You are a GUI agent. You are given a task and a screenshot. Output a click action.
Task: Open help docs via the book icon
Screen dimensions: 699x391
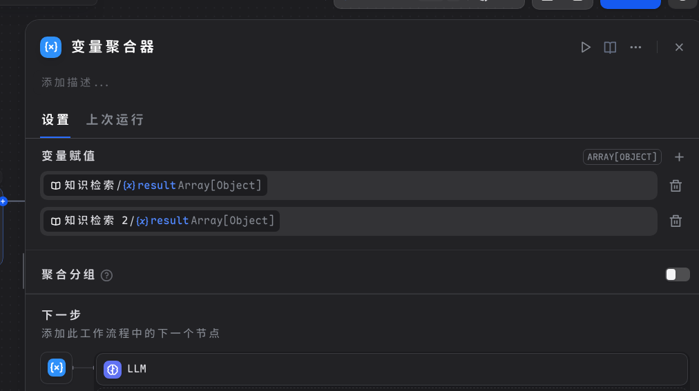(x=610, y=47)
